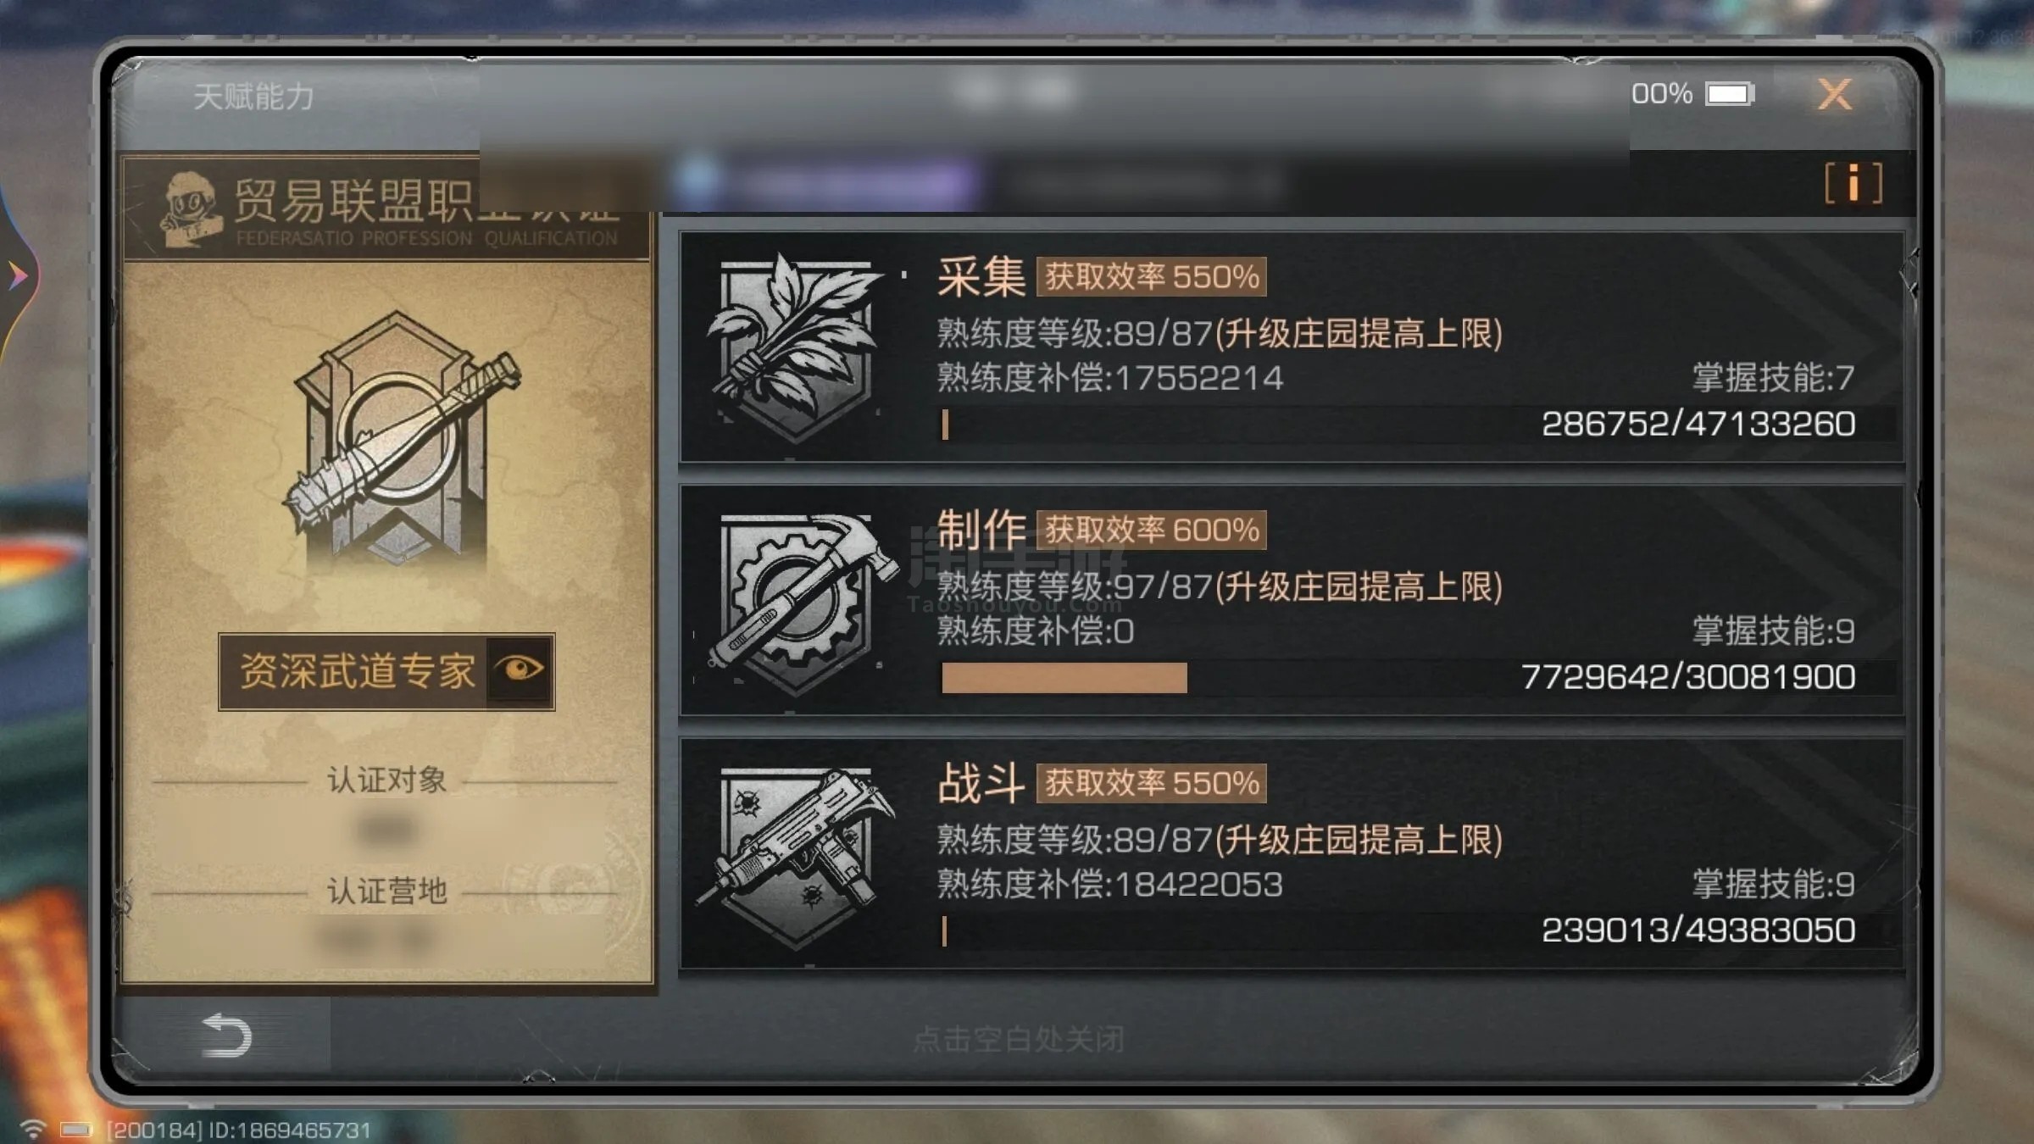Click the 采集 gathering leaf emblem

click(x=795, y=347)
